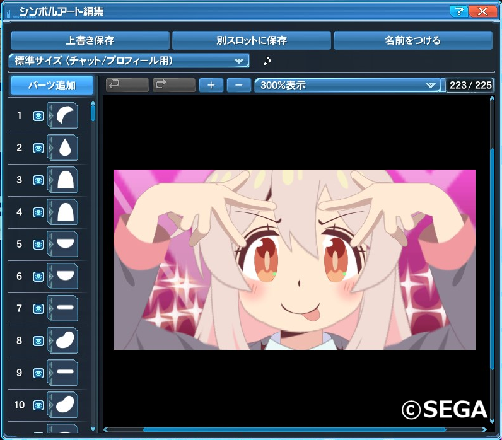Click the undo arrow button
Screen dimensions: 502x440
[127, 85]
